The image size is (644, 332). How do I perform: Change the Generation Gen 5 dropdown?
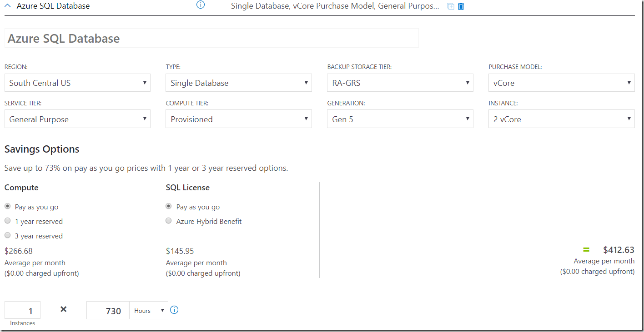click(400, 119)
